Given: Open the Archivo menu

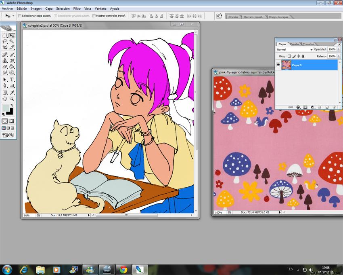Looking at the screenshot, I should pyautogui.click(x=7, y=8).
